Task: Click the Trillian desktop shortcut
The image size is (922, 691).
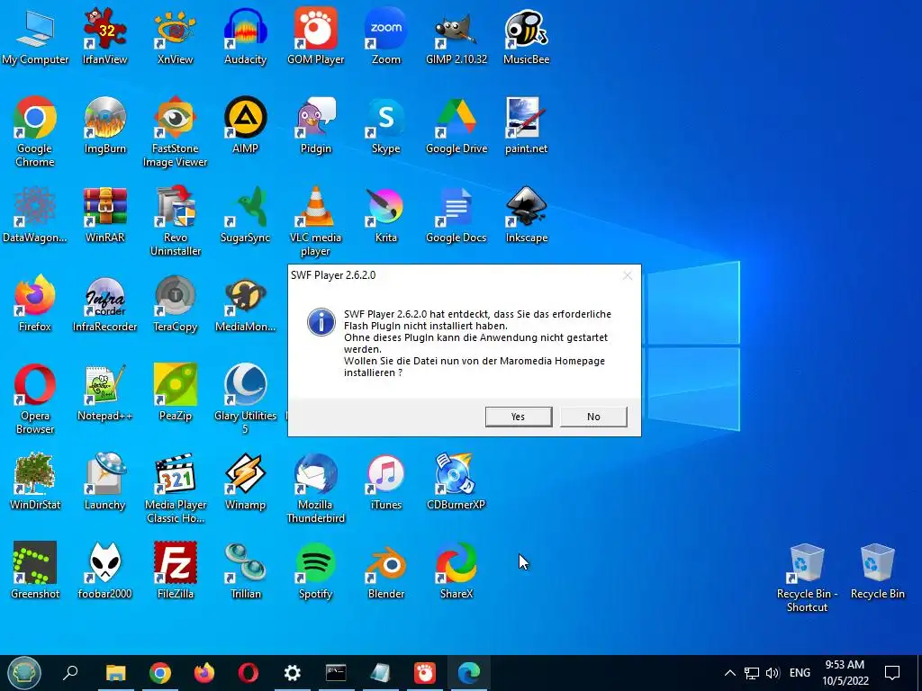Action: (245, 571)
